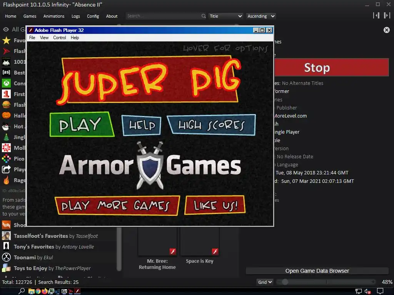Select the Shoc playlist icon
Viewport: 394px width, 295px height.
click(x=6, y=225)
